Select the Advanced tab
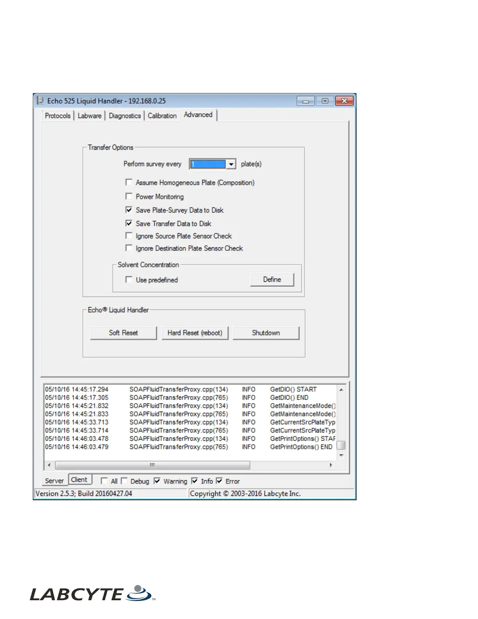The height and width of the screenshot is (619, 478). click(x=198, y=115)
